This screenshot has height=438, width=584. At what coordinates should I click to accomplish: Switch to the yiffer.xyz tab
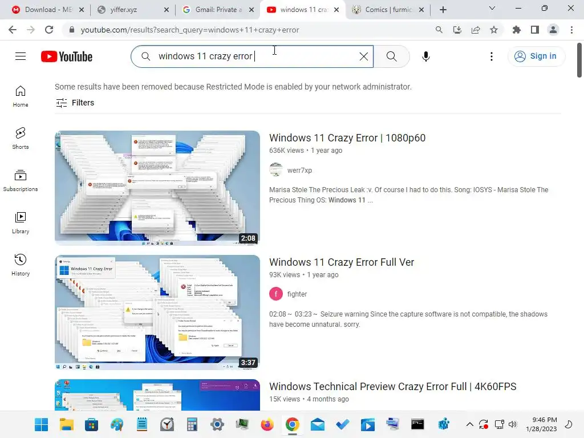click(x=133, y=10)
